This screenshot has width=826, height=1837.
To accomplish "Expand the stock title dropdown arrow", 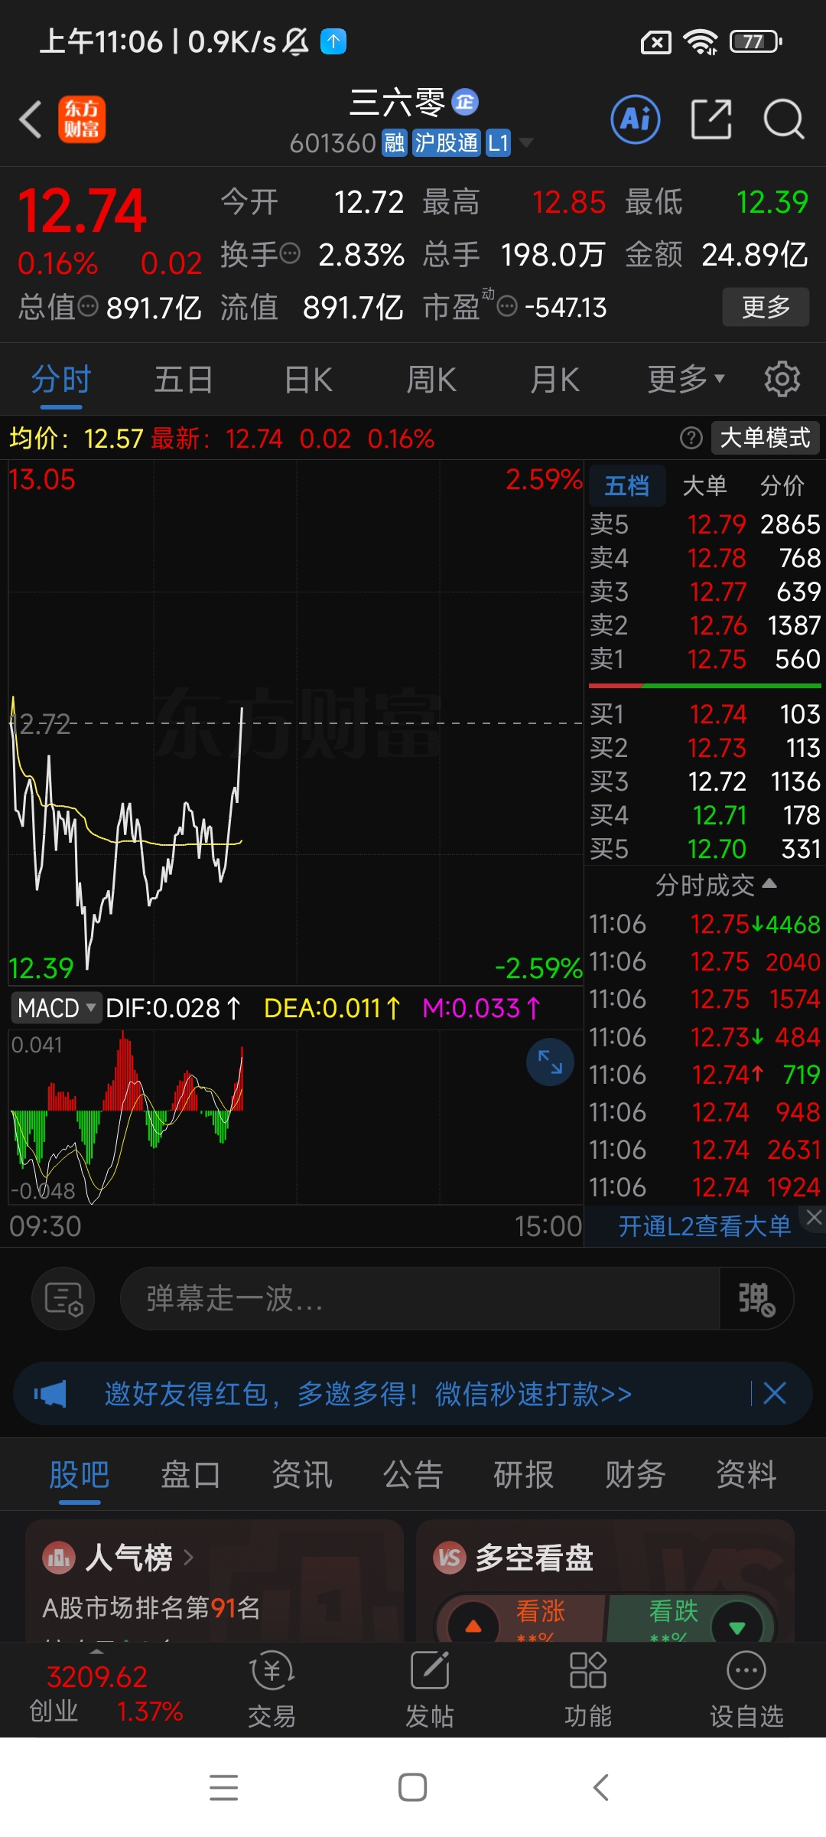I will point(525,143).
